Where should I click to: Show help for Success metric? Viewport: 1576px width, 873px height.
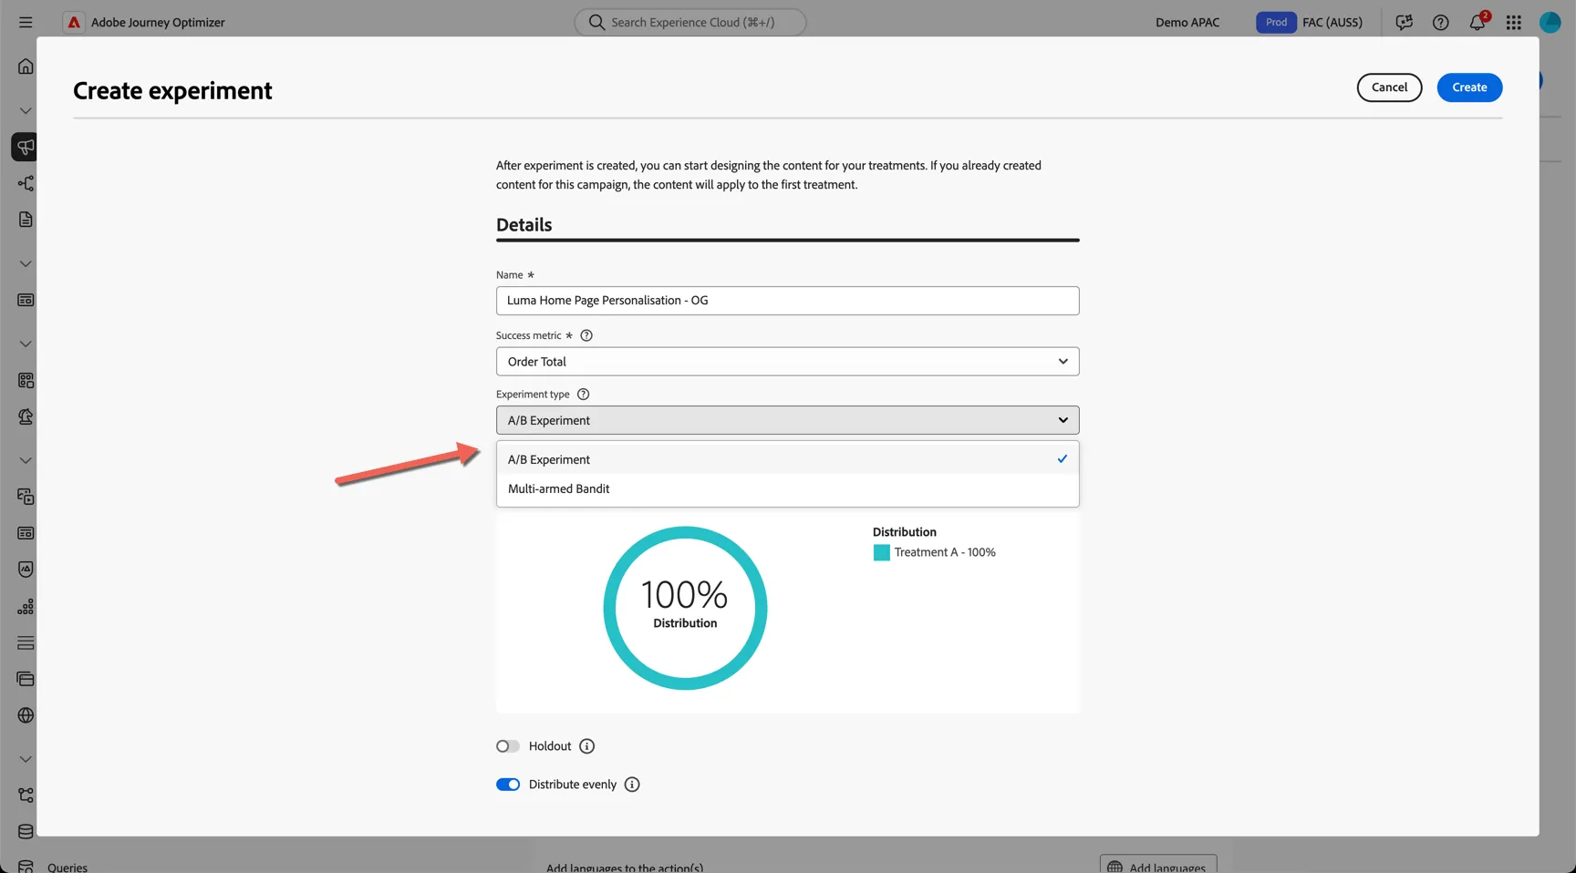(586, 335)
